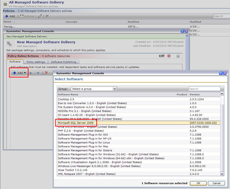This screenshot has height=189, width=230.
Task: Select Windows Live Messenger 8.0.0812.00 row
Action: [139, 166]
